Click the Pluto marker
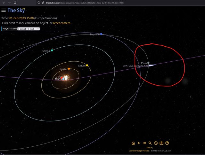205x155 pixels. [148, 63]
